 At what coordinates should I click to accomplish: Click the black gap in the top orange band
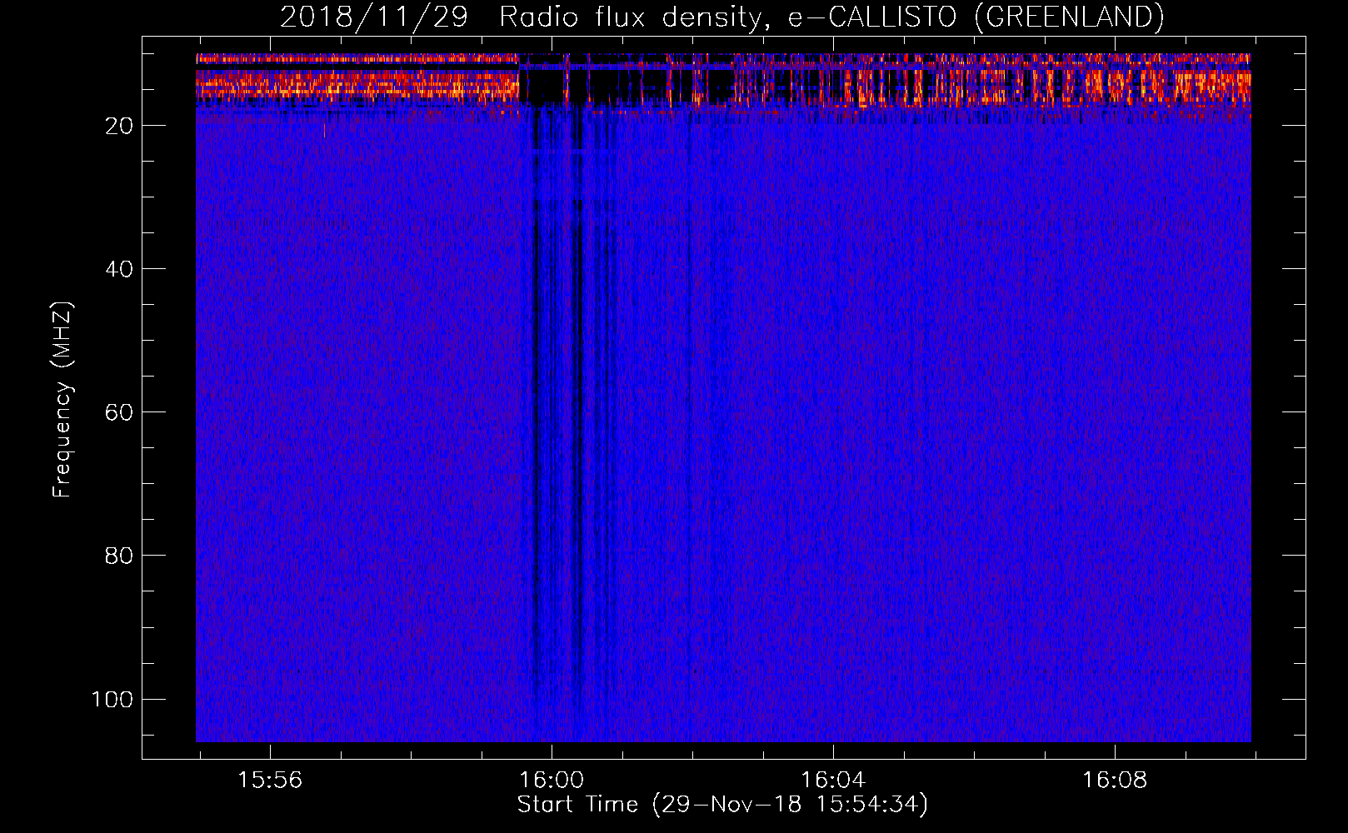click(x=542, y=85)
